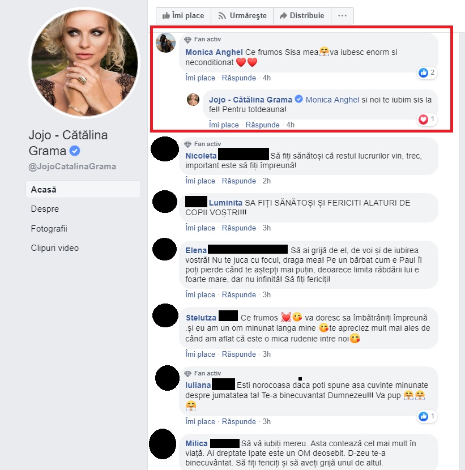Click the tagged Monica Anghel mention in reply
465x470 pixels.
click(x=332, y=100)
